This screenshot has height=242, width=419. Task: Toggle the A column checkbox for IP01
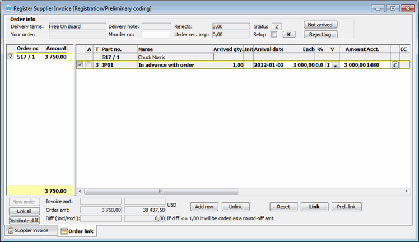coord(89,65)
